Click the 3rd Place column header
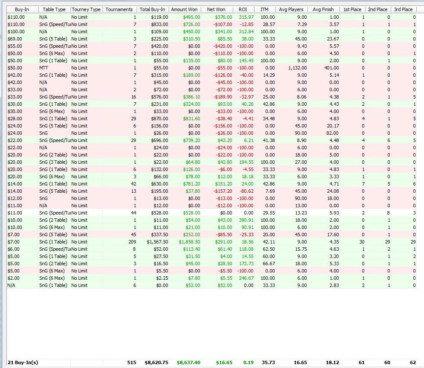This screenshot has width=424, height=368. 403,9
